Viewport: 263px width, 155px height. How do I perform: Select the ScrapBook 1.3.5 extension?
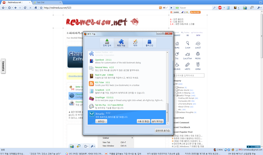(x=127, y=92)
